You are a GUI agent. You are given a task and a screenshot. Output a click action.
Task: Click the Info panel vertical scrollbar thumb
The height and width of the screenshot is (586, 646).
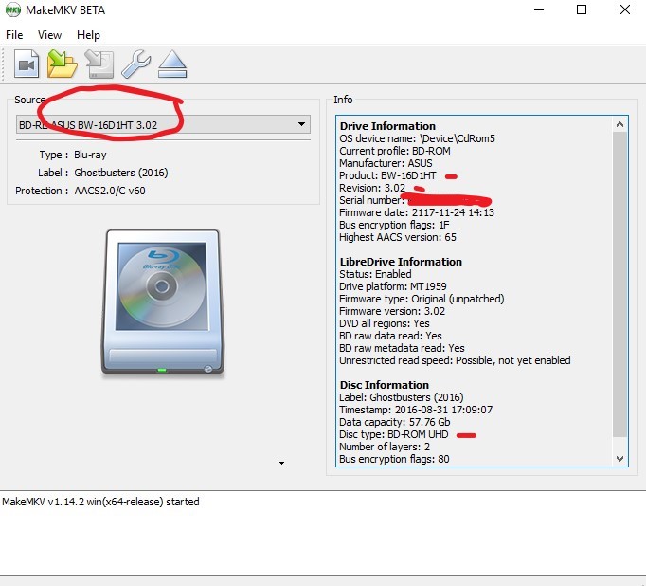(620, 284)
